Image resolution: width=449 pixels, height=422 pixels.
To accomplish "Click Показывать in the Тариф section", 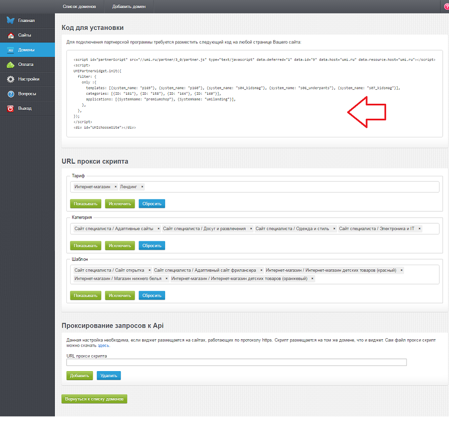I will (86, 204).
